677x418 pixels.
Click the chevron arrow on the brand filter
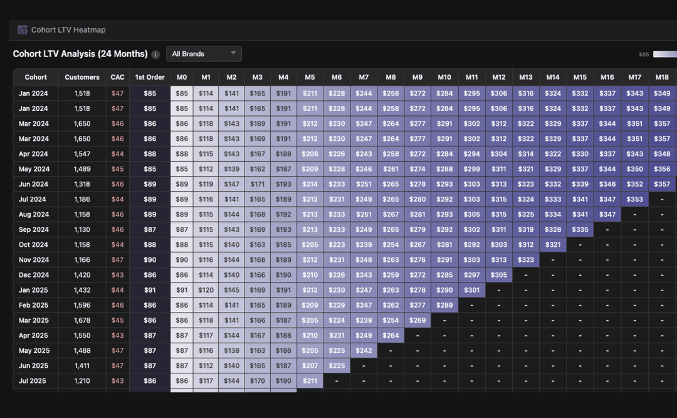point(233,53)
